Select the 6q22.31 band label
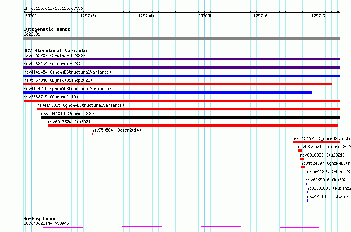 (x=32, y=34)
